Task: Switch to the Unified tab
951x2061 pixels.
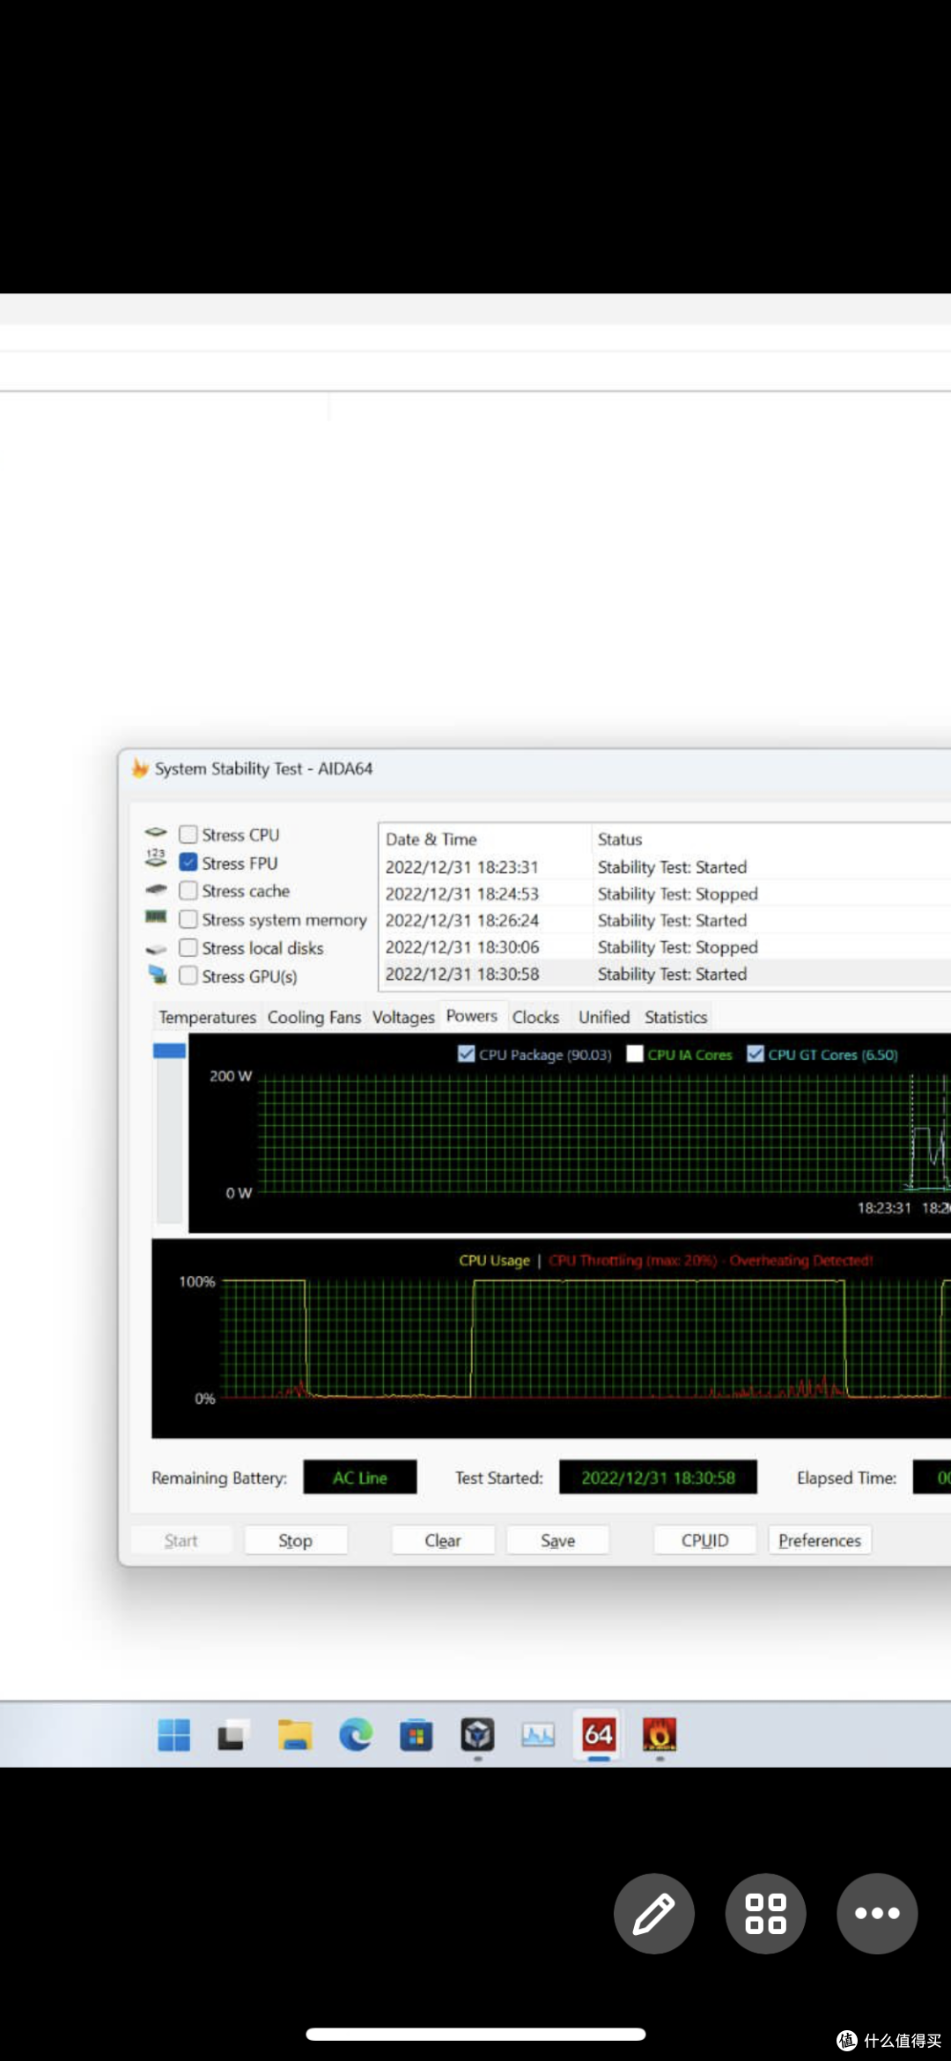Action: (x=604, y=1017)
